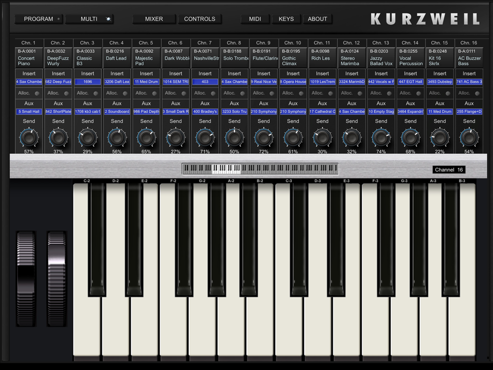This screenshot has height=370, width=493.
Task: Open aux effect '842 ShortPlate' selector
Action: tap(58, 111)
